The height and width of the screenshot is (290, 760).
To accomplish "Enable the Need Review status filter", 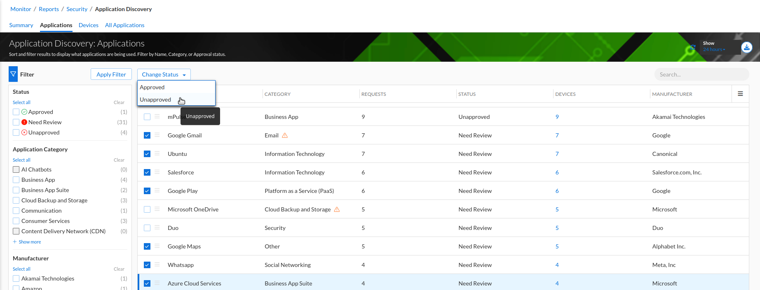I will pos(16,122).
